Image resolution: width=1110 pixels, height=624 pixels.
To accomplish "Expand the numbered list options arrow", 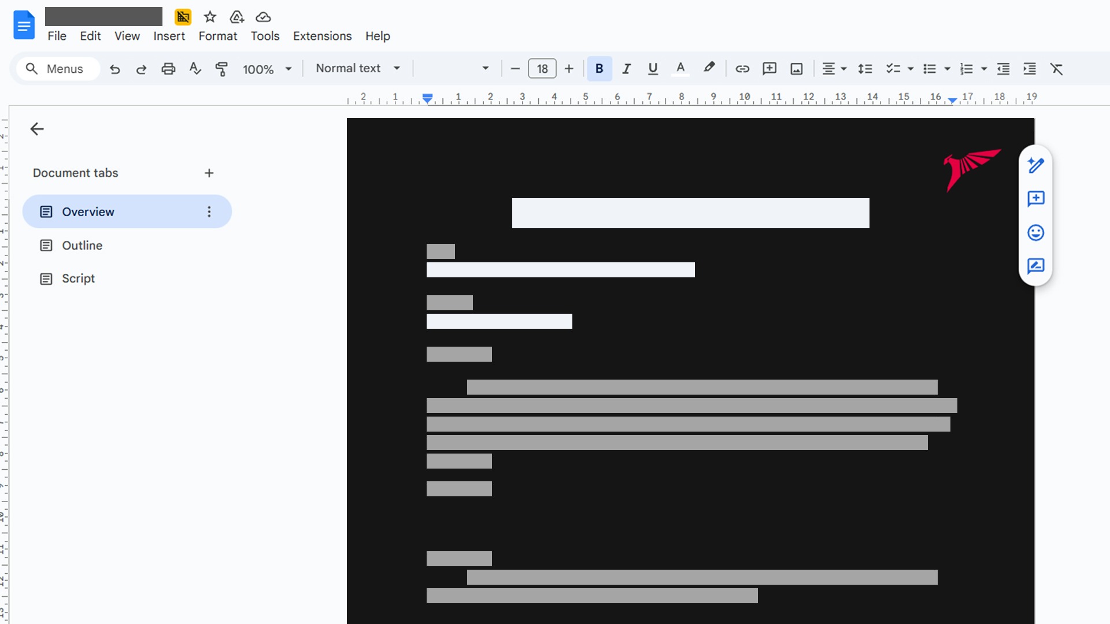I will pyautogui.click(x=984, y=69).
